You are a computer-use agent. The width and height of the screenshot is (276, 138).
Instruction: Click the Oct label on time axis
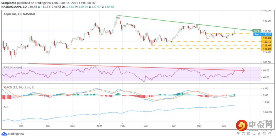[x=21, y=126]
